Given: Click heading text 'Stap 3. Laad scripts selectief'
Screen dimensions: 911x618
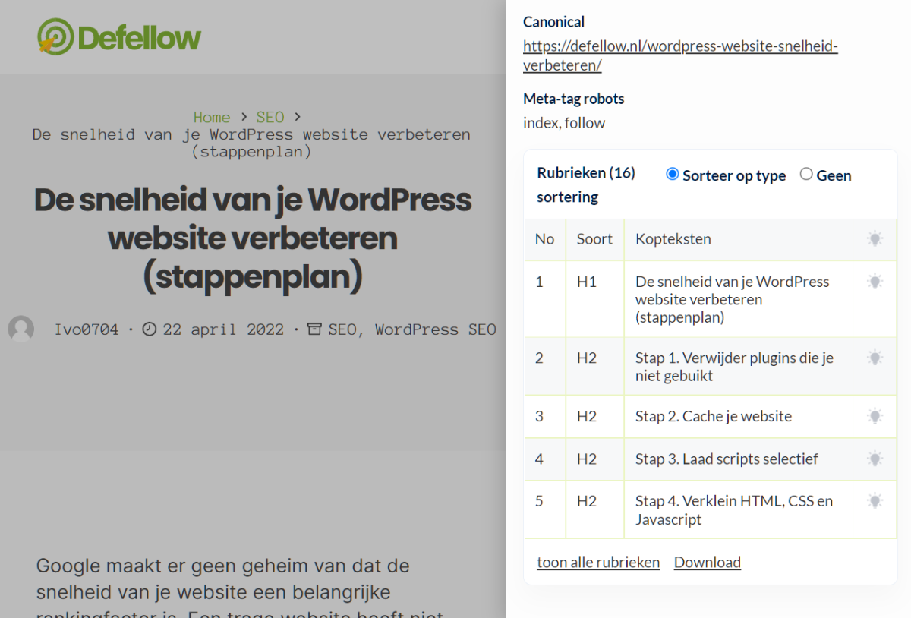Looking at the screenshot, I should [x=727, y=459].
